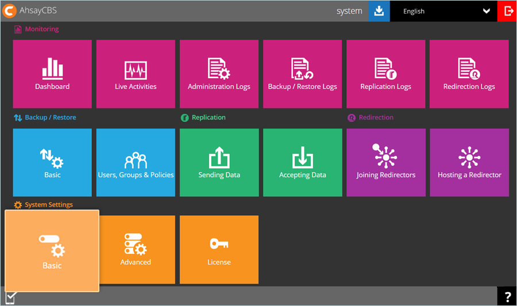This screenshot has height=306, width=517.
Task: Open the blue Backup/Restore Basic tile
Action: point(52,162)
